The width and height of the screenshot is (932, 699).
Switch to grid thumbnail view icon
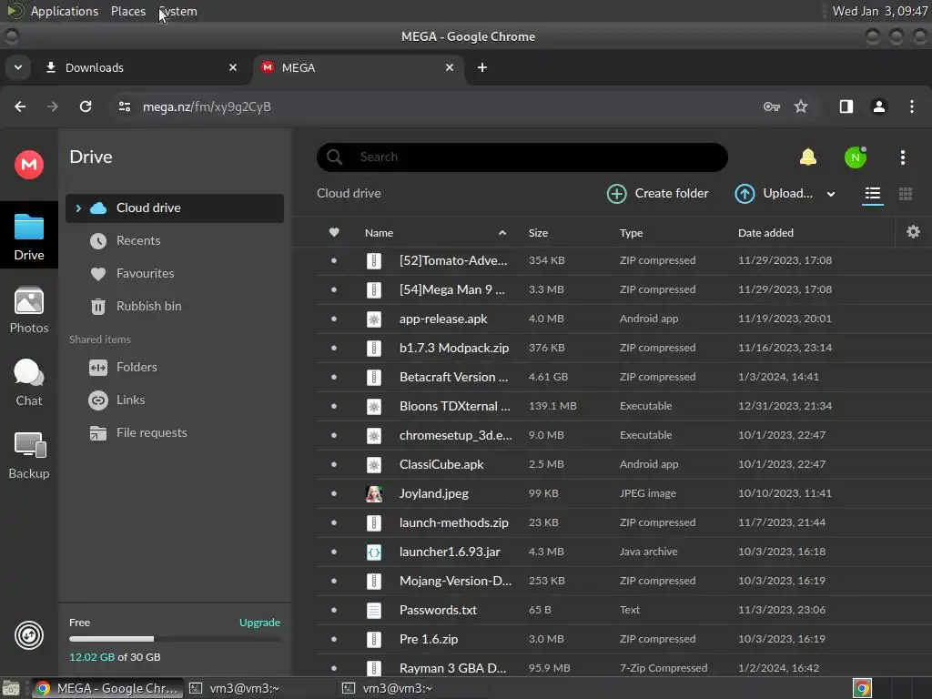tap(906, 194)
